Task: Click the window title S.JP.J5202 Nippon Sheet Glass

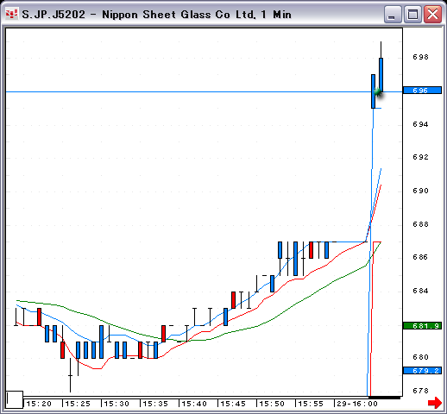Action: (x=157, y=15)
